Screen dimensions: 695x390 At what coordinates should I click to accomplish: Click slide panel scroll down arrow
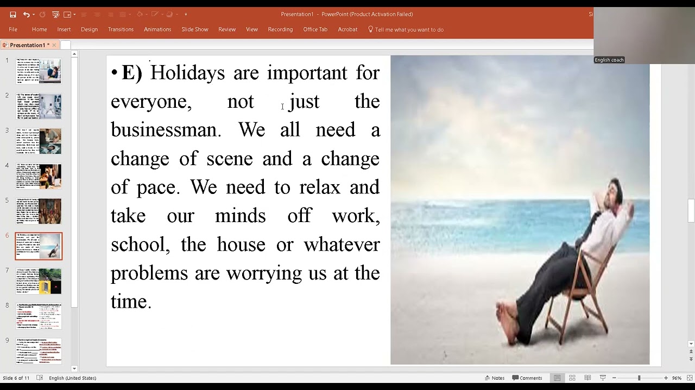pos(74,368)
